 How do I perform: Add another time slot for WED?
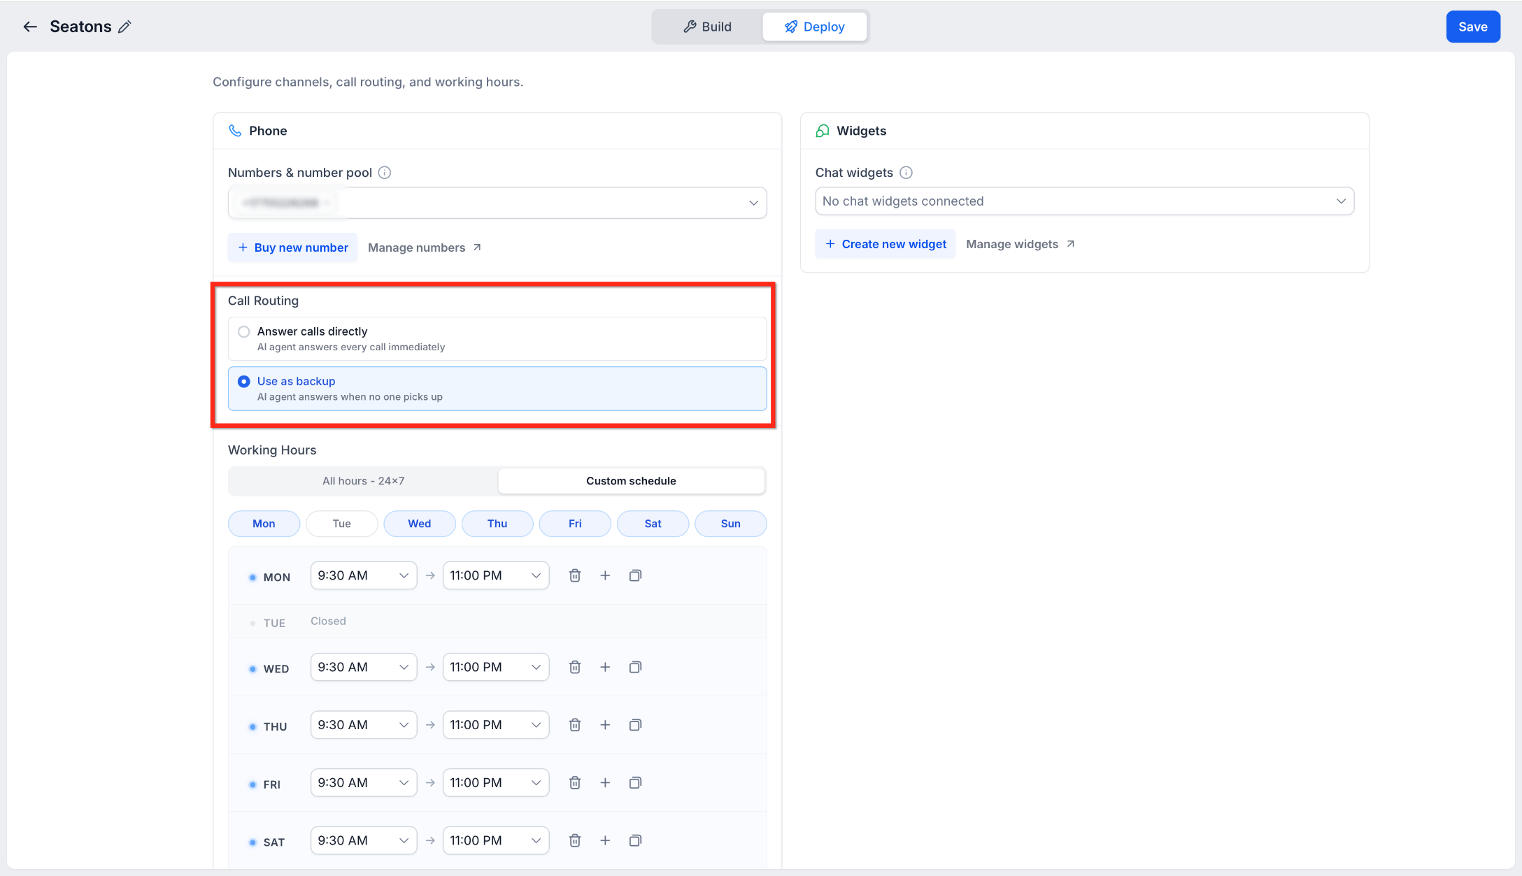click(x=605, y=667)
